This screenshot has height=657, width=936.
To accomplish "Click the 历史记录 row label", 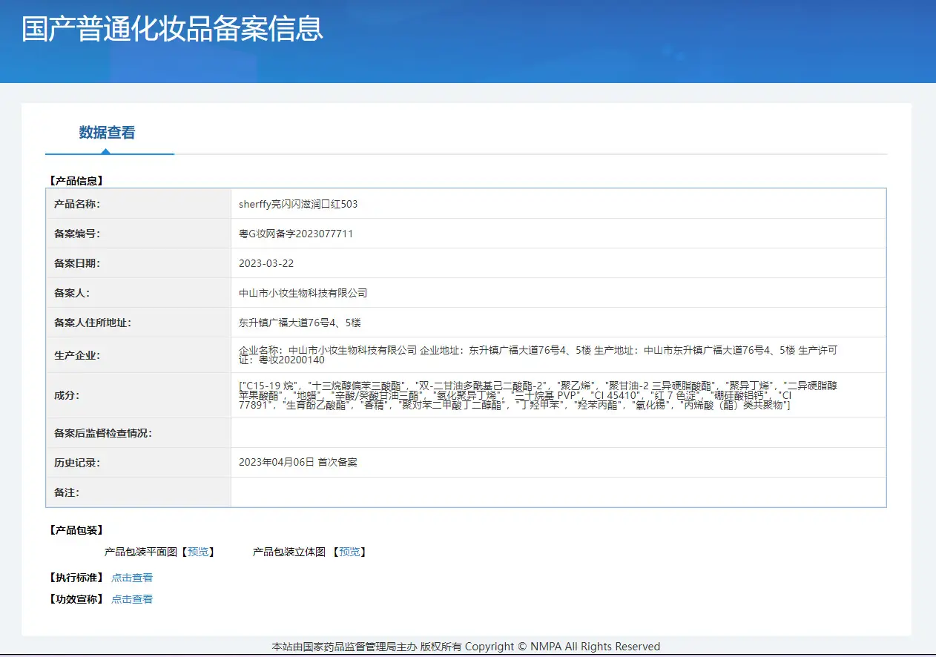I will 77,462.
